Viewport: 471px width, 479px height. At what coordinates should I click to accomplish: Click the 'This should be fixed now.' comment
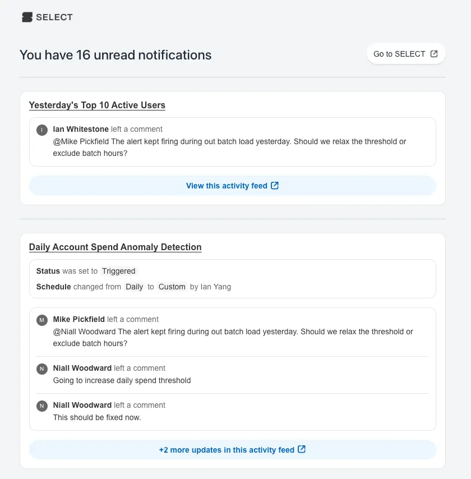pos(97,417)
